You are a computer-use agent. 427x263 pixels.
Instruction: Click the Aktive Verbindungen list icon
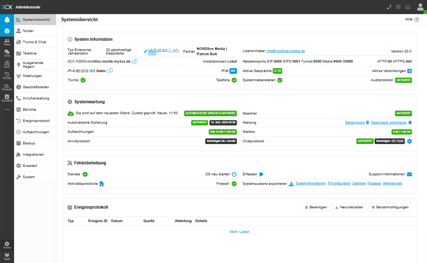pos(409,71)
